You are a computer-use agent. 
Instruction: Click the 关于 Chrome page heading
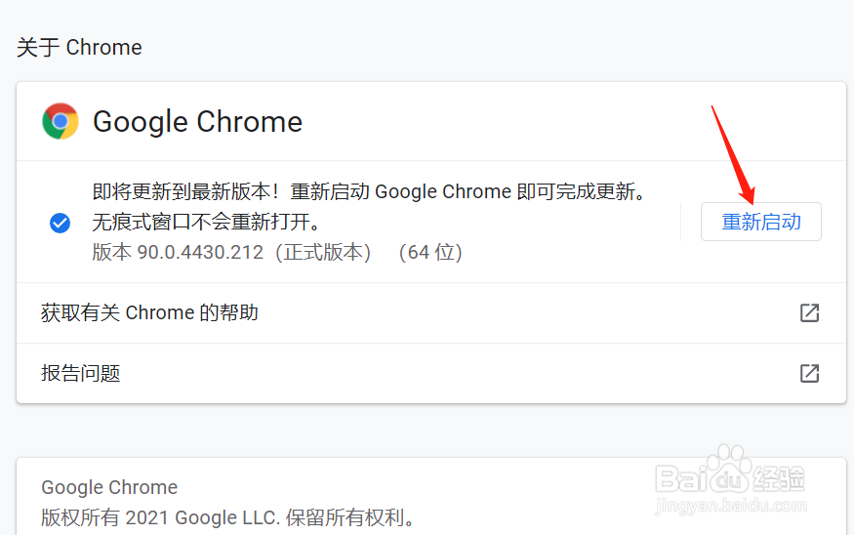pyautogui.click(x=79, y=47)
